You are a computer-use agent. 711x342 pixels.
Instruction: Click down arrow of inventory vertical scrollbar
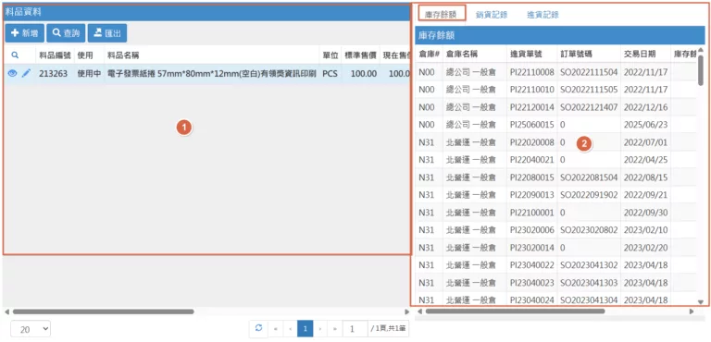coord(701,301)
